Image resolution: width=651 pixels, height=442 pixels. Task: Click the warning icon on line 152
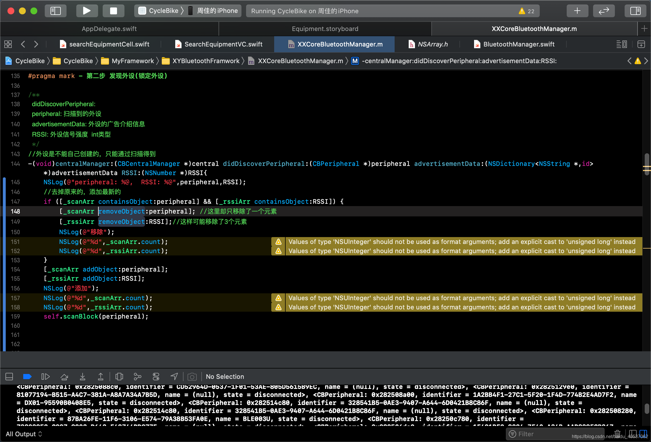[x=278, y=251]
